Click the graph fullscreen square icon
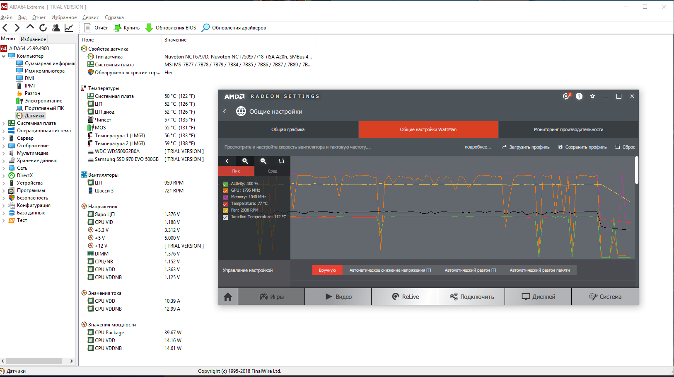 [x=281, y=161]
